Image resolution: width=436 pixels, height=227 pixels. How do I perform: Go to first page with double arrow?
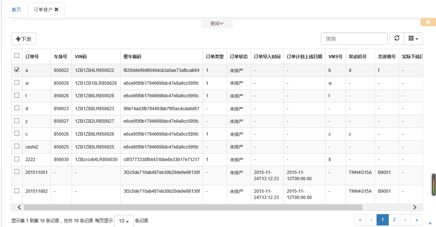pyautogui.click(x=360, y=220)
